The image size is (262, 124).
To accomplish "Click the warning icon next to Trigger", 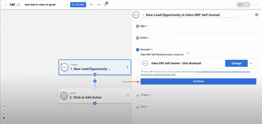I will click(x=137, y=95).
